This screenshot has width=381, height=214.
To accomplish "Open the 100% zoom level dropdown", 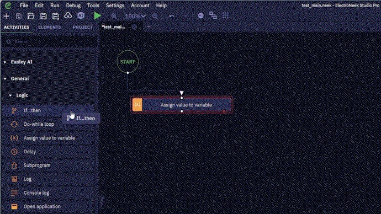I will (135, 17).
